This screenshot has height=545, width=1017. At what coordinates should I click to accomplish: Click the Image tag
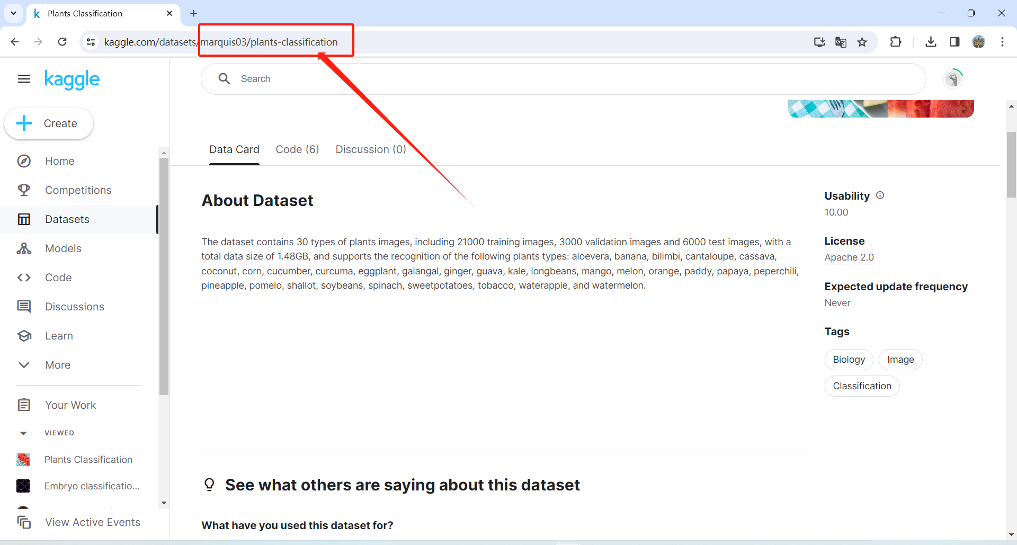coord(900,360)
